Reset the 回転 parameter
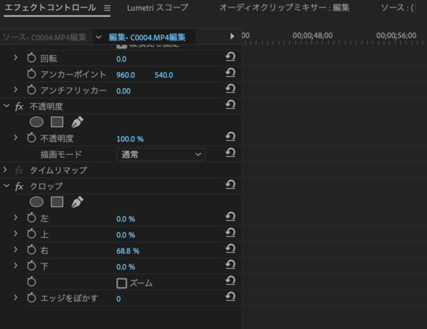Image resolution: width=427 pixels, height=329 pixels. click(x=230, y=57)
